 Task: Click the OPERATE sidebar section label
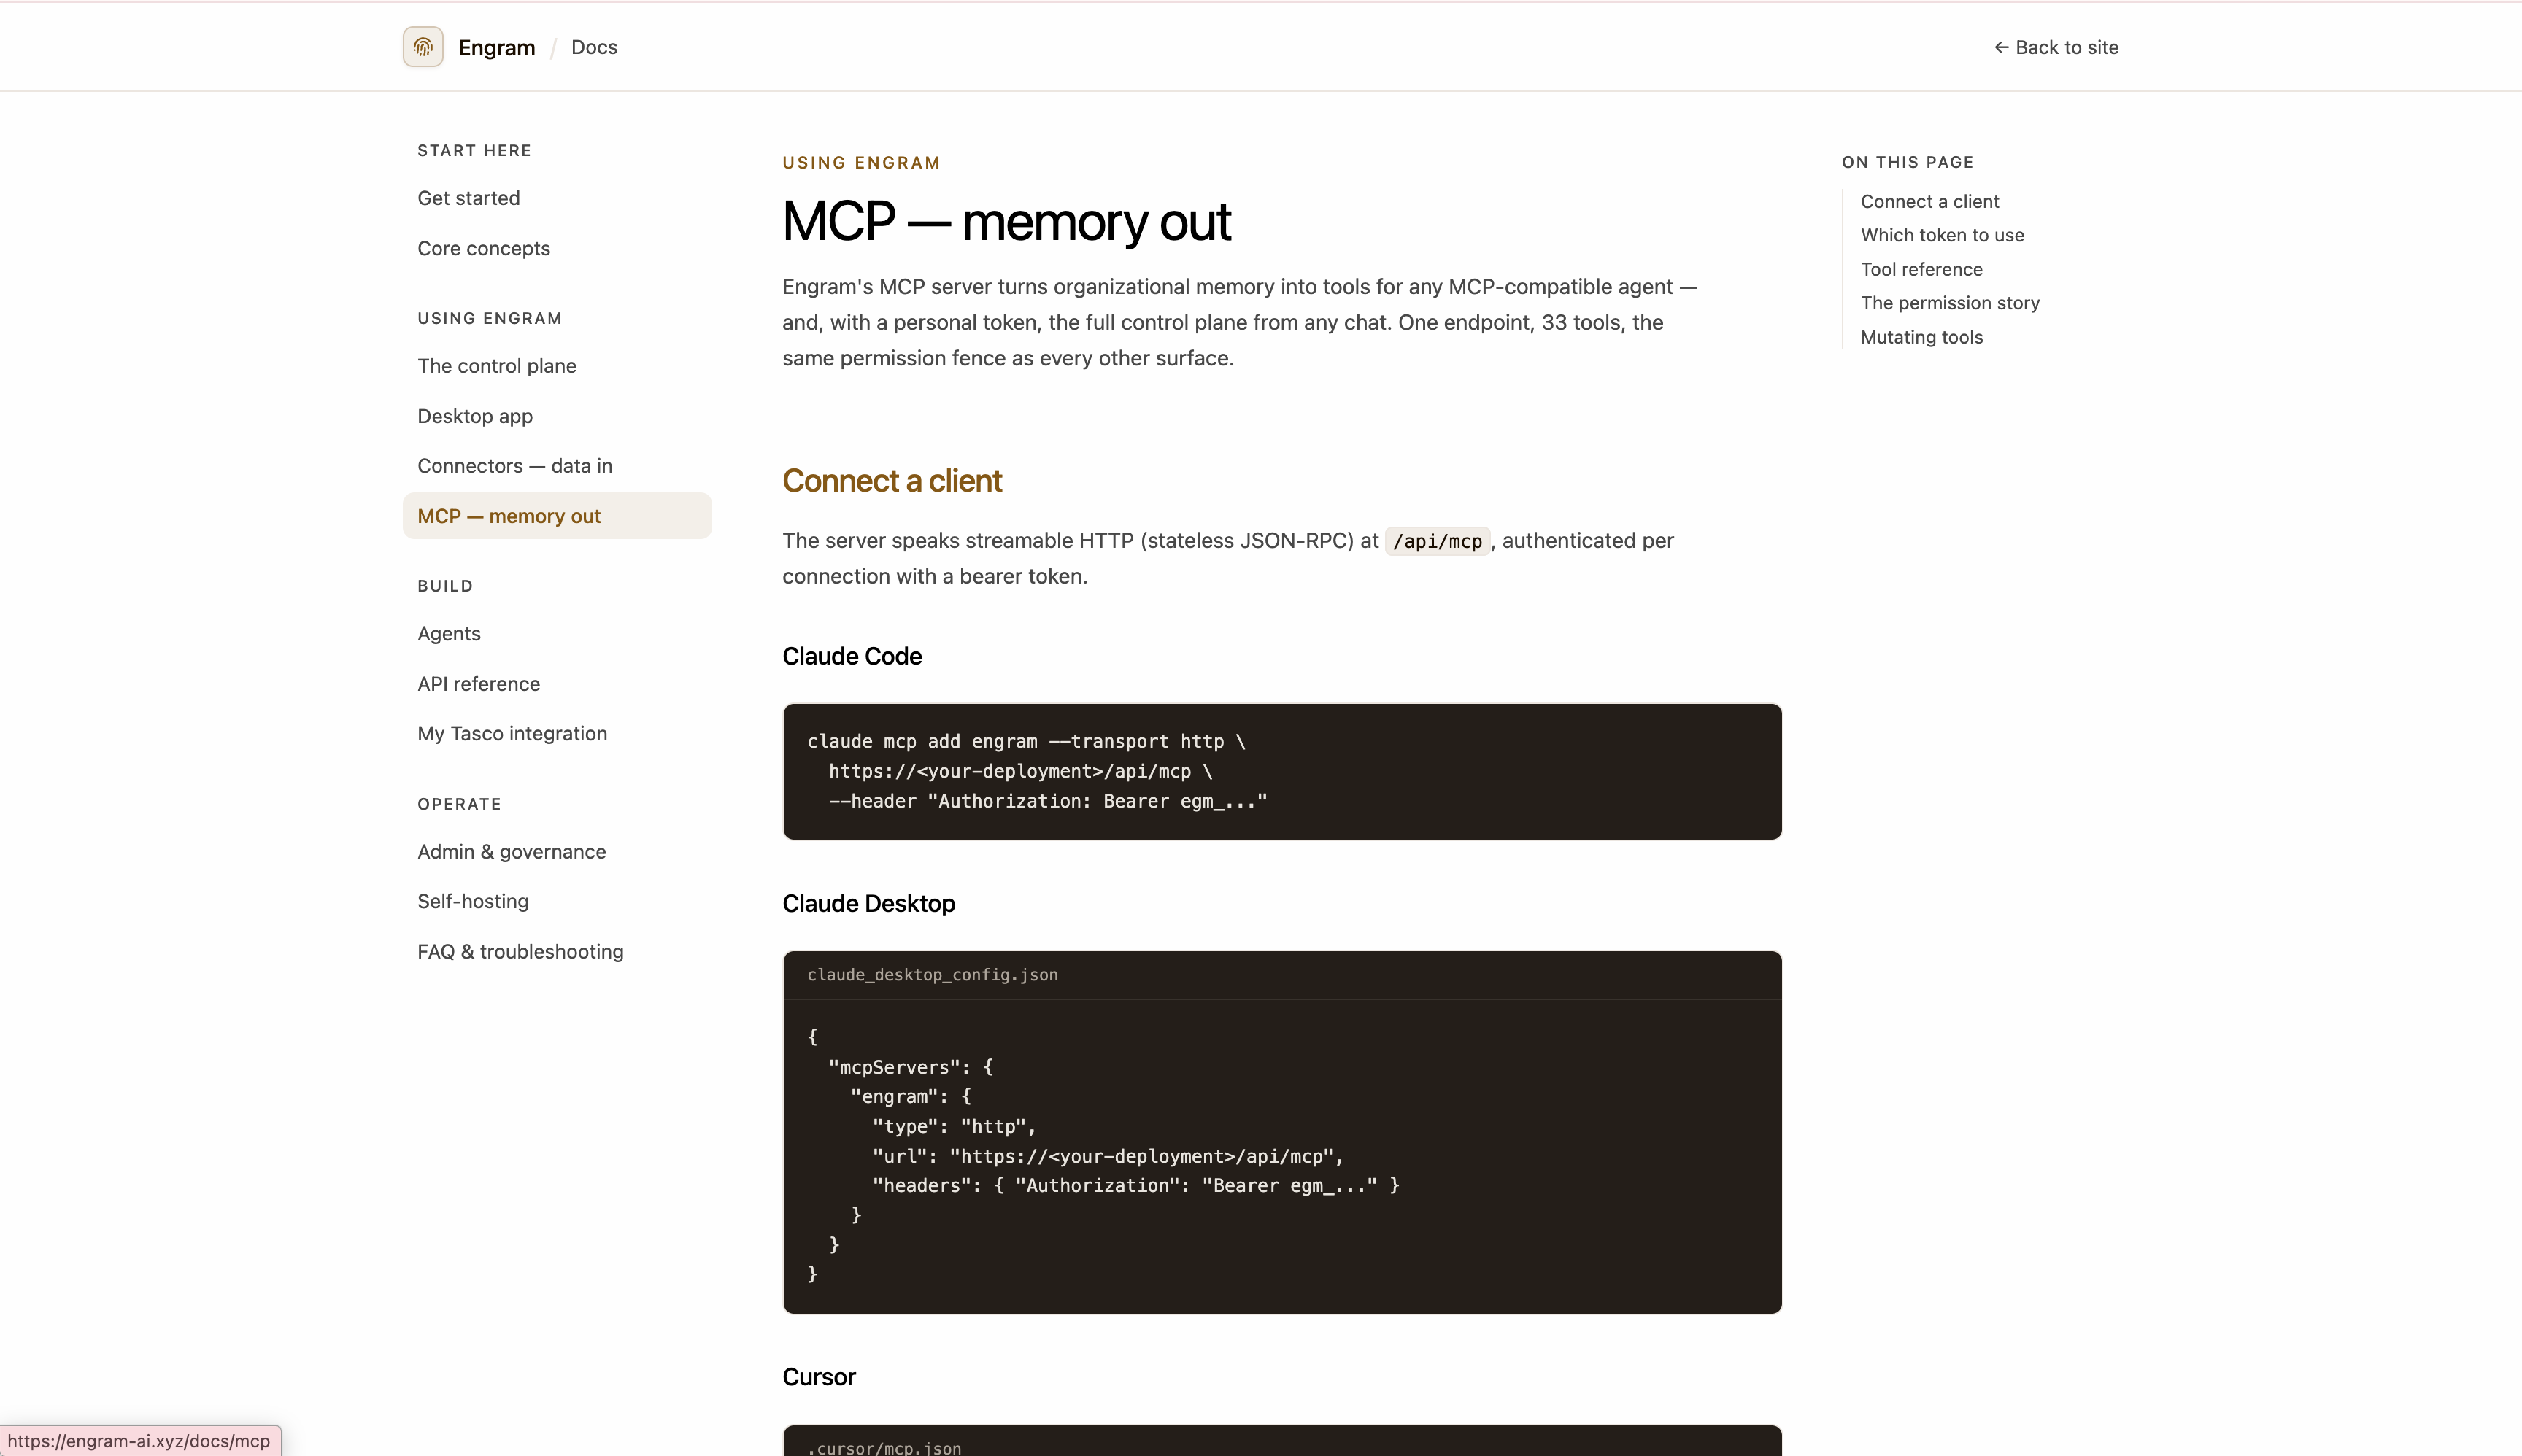point(459,804)
